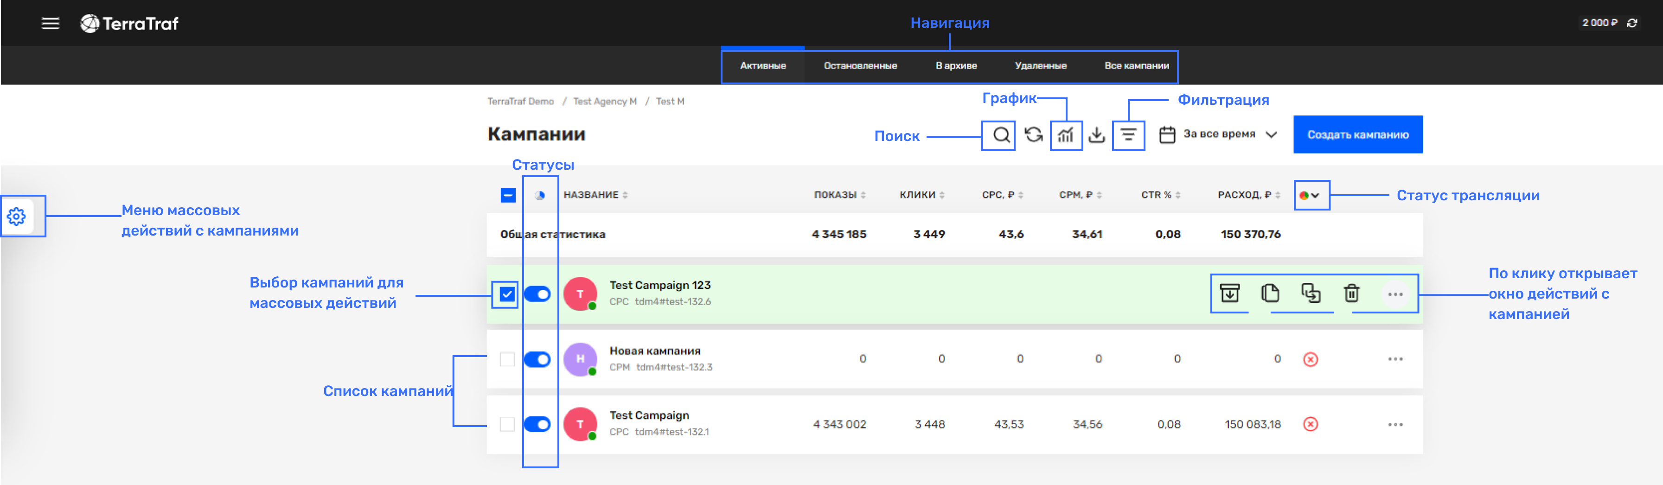Open Test Campaign name link
Screen dimensions: 1663x485
649,416
